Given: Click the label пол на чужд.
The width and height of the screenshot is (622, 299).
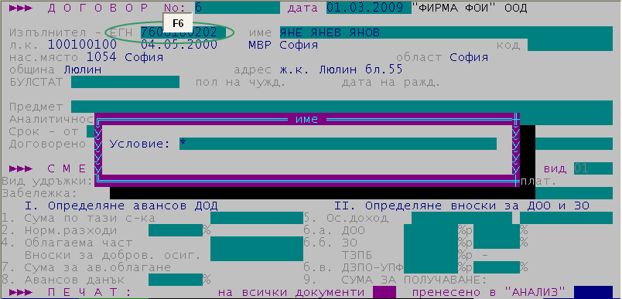Looking at the screenshot, I should (x=241, y=82).
